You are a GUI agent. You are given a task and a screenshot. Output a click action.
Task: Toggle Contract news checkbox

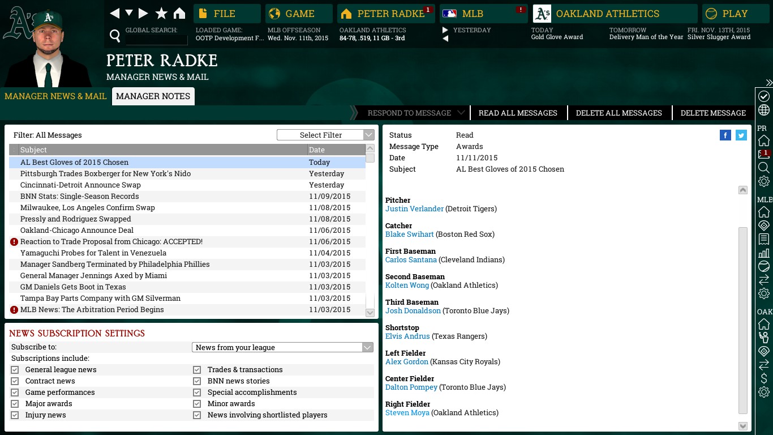[15, 381]
